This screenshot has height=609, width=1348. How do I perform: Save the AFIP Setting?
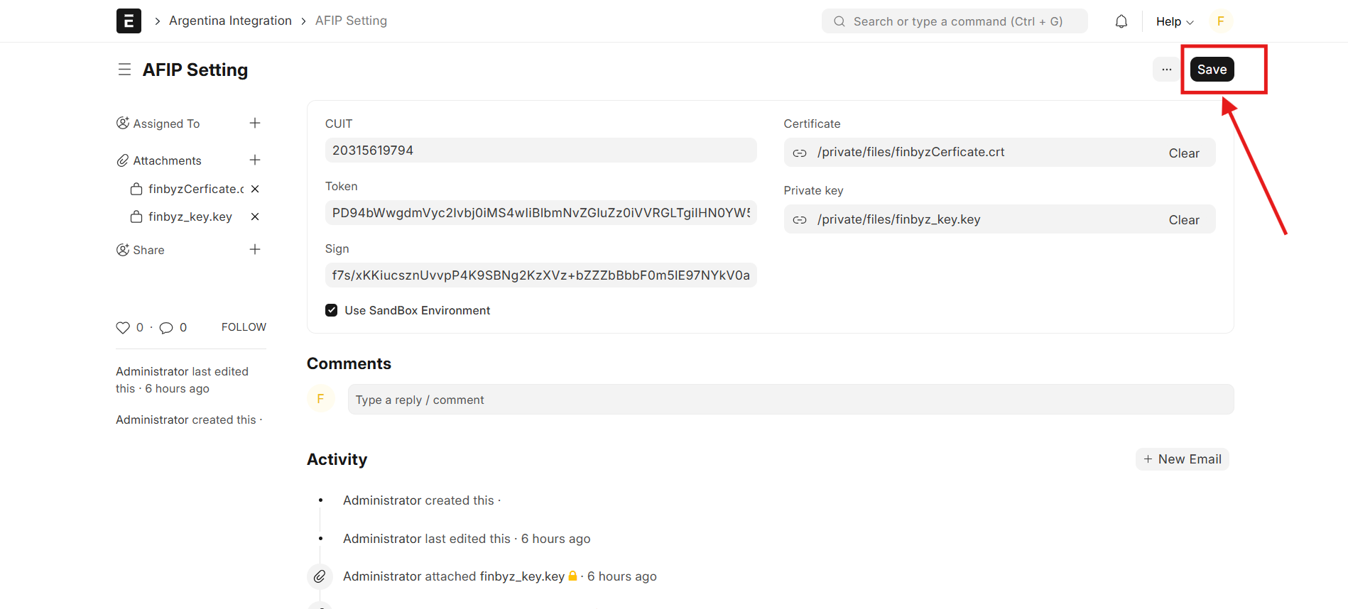1212,70
